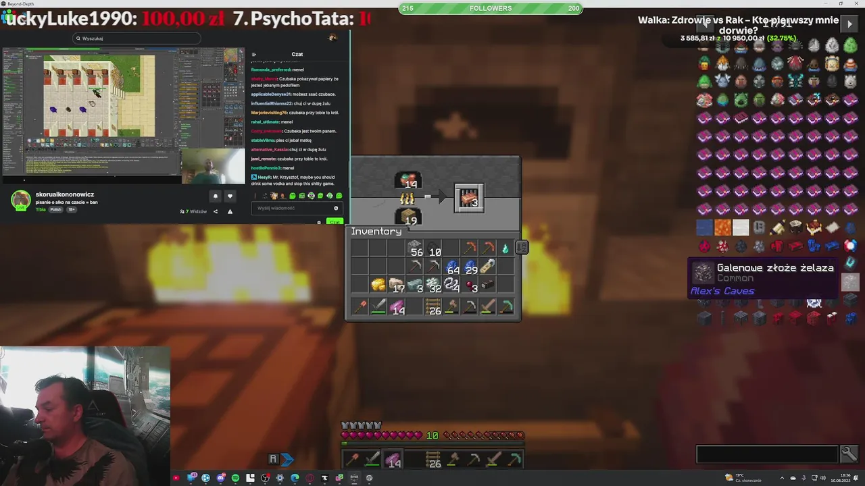This screenshot has width=865, height=486.
Task: Select the orange lava block in JEI list
Action: coord(723,227)
